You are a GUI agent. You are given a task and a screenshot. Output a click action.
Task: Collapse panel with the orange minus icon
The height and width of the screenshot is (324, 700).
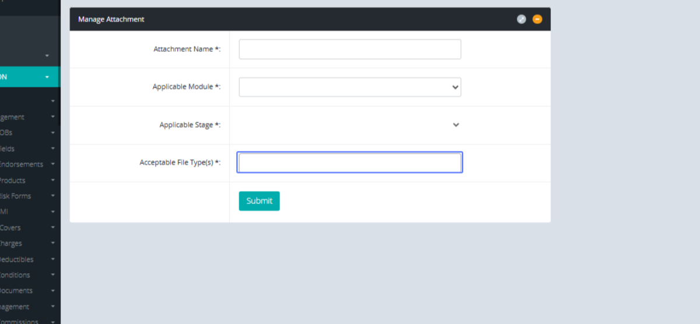coord(537,19)
